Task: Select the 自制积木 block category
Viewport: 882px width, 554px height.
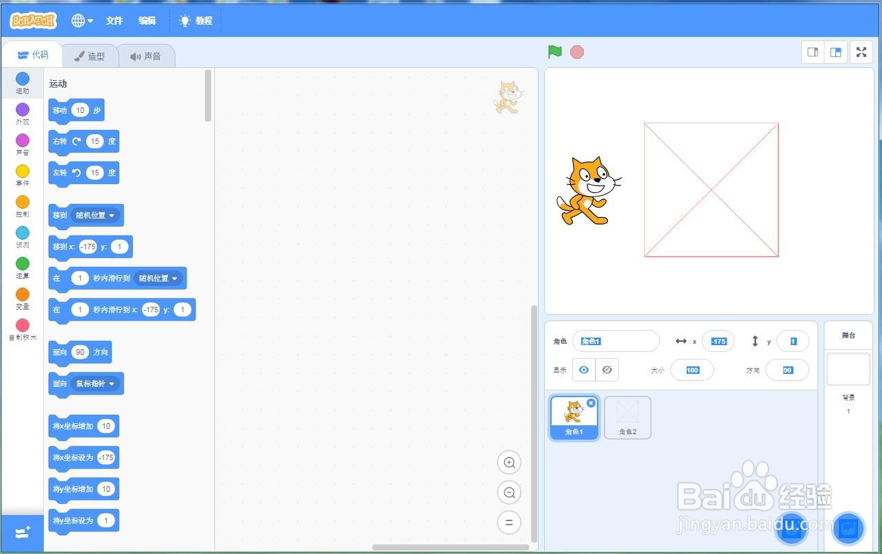Action: tap(23, 329)
